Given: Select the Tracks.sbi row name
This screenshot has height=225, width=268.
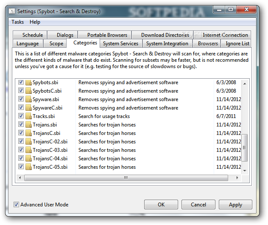Looking at the screenshot, I should tap(44, 116).
